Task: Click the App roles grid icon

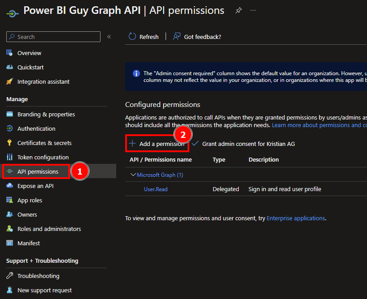Action: point(10,200)
